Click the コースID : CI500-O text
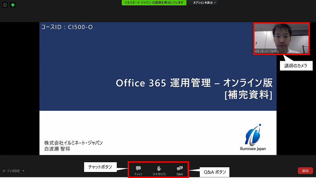This screenshot has height=178, width=316. pyautogui.click(x=67, y=27)
